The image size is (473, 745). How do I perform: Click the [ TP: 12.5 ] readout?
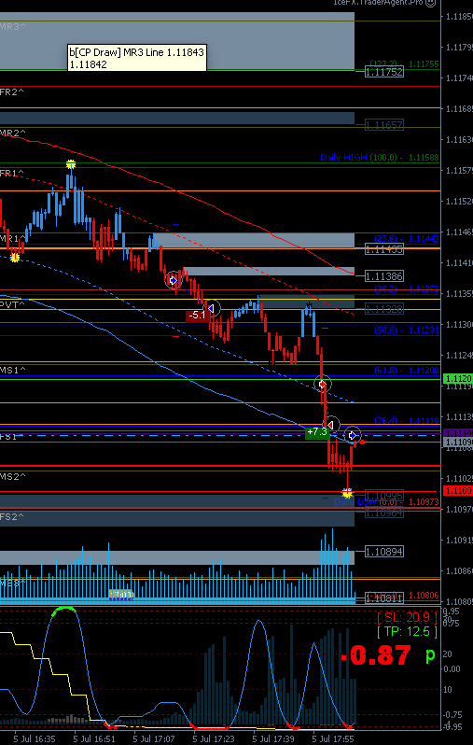(407, 632)
